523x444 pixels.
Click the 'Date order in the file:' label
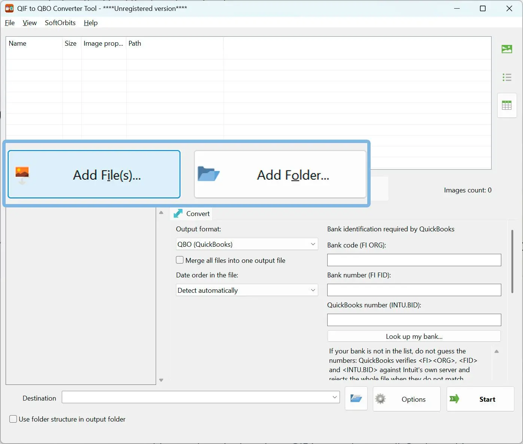click(x=207, y=275)
